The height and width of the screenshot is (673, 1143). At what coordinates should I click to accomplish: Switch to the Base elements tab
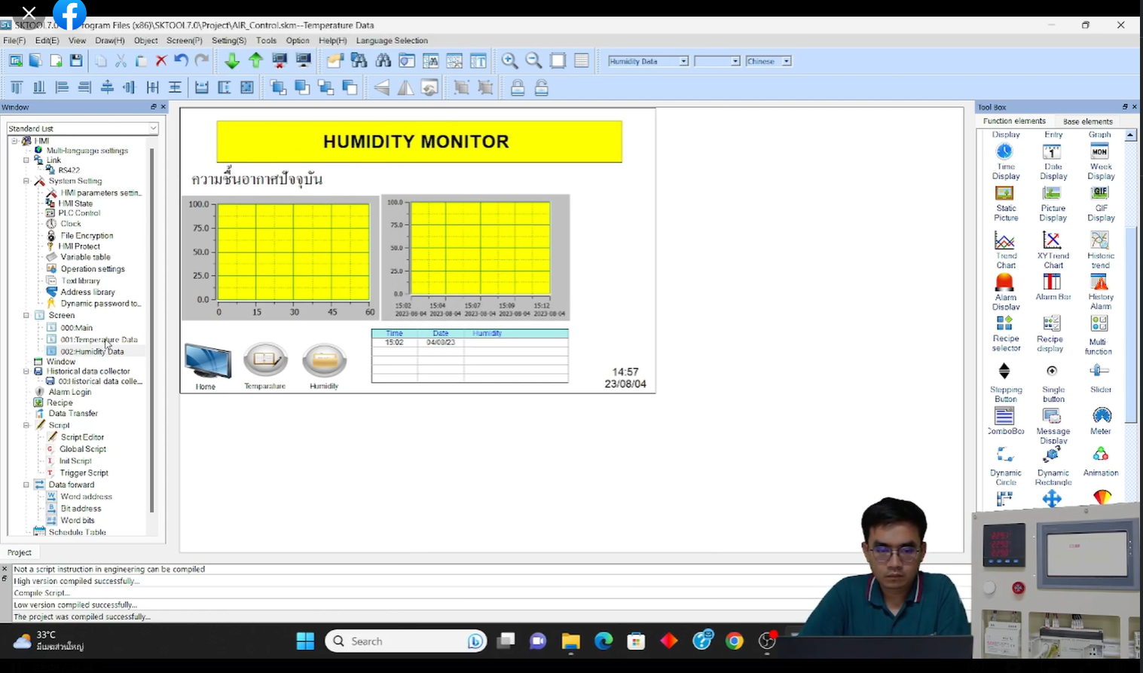click(1087, 121)
